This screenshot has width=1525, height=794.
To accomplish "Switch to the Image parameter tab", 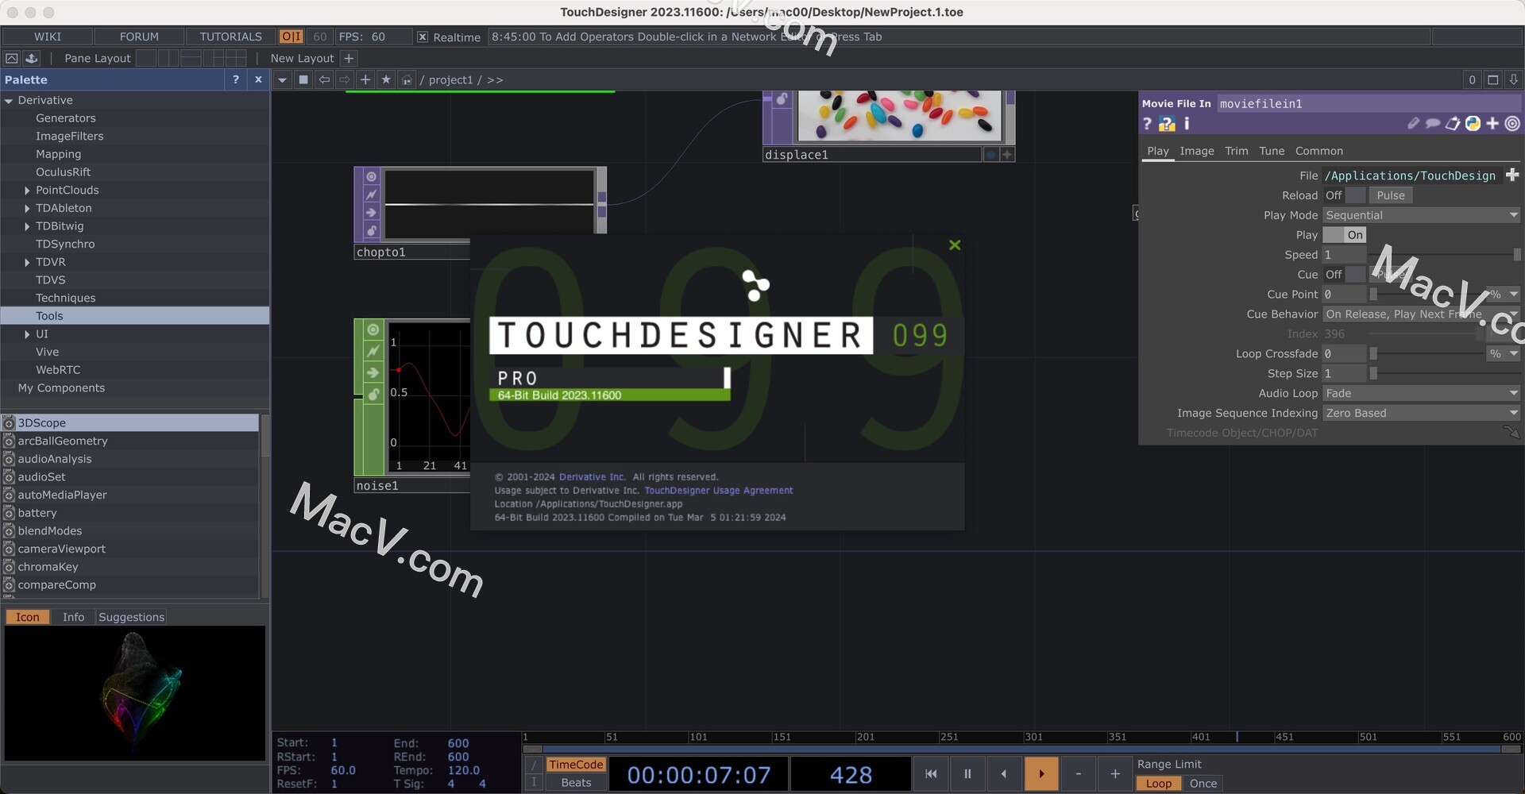I will coord(1197,151).
